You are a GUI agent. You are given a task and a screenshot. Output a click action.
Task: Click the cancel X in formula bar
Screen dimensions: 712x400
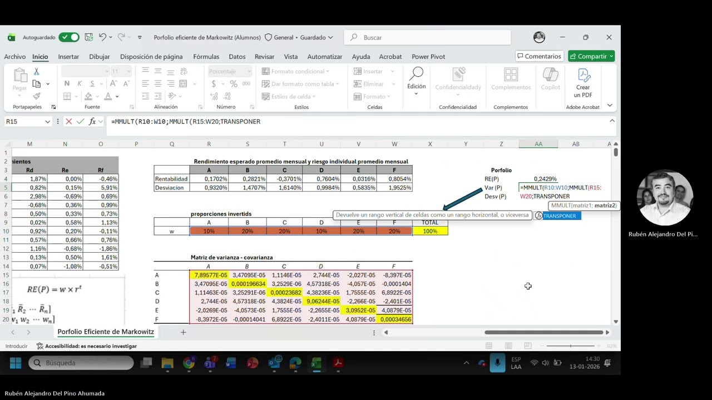69,121
